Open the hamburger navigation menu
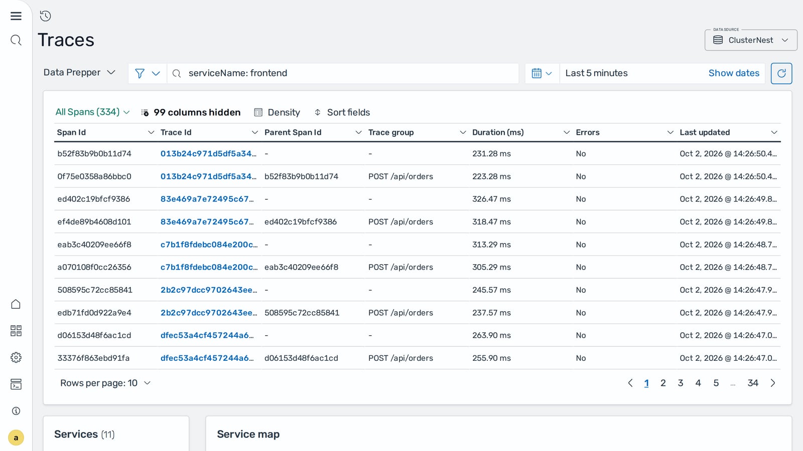This screenshot has height=451, width=803. click(x=16, y=16)
